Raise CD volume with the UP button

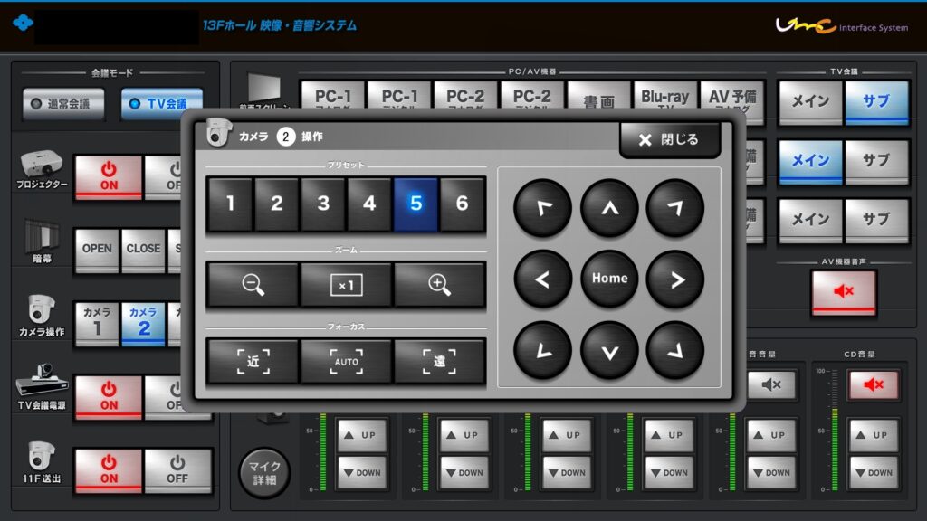[874, 435]
